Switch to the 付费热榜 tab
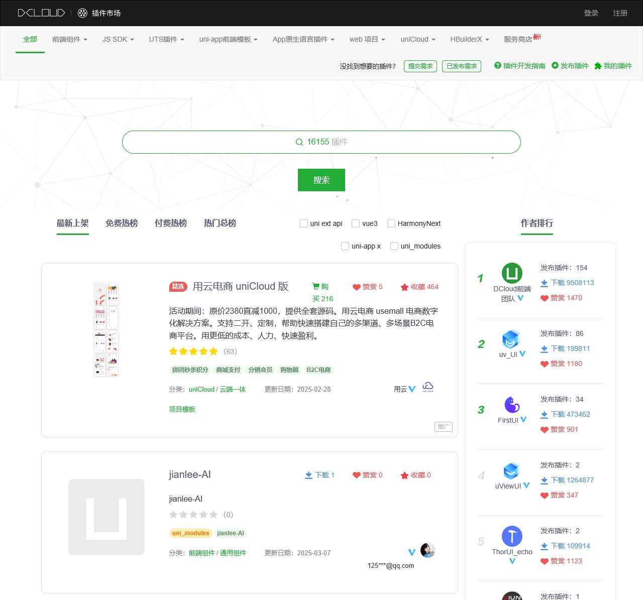The image size is (643, 600). coord(171,223)
